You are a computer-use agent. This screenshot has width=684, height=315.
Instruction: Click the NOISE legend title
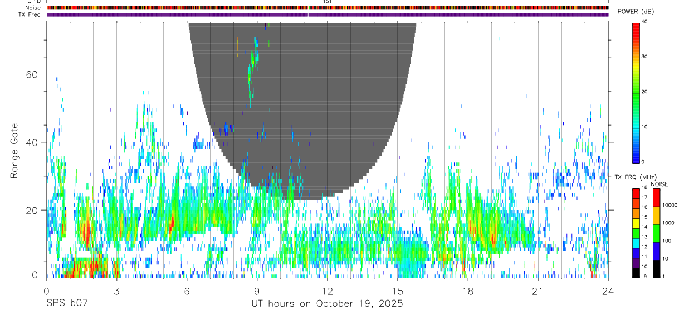[659, 184]
